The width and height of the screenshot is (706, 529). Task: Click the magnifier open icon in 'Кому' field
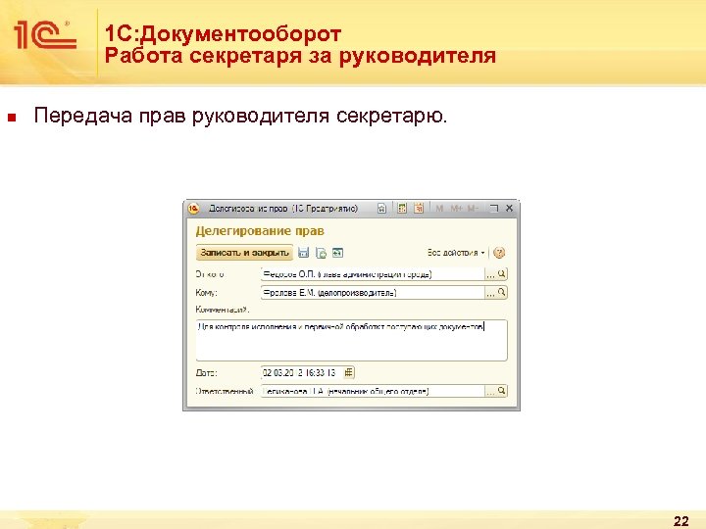(x=502, y=292)
